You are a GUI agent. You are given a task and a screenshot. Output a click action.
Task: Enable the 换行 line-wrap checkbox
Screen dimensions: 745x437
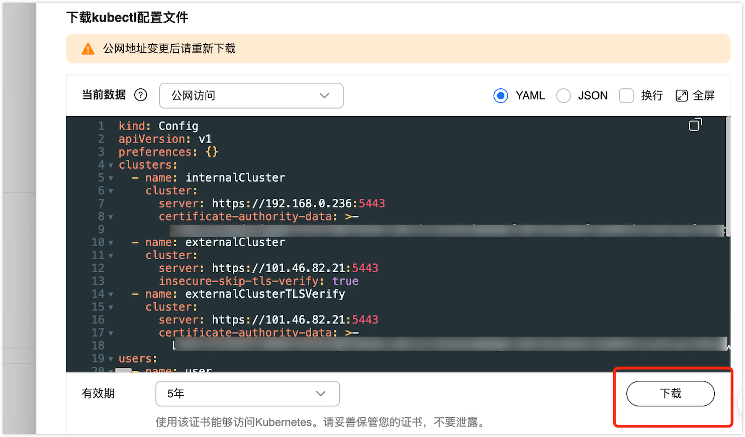click(626, 95)
